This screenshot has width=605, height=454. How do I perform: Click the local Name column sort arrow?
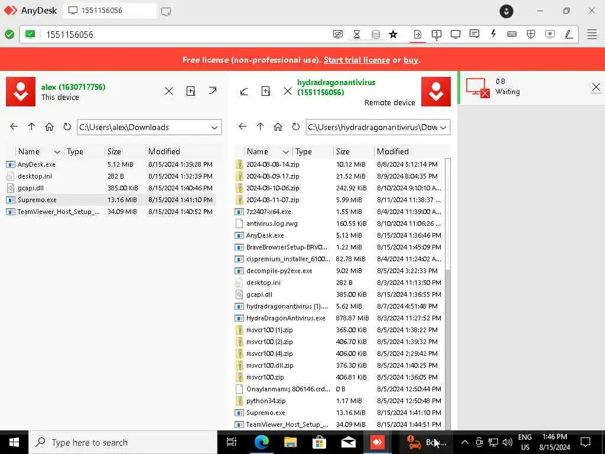click(57, 152)
